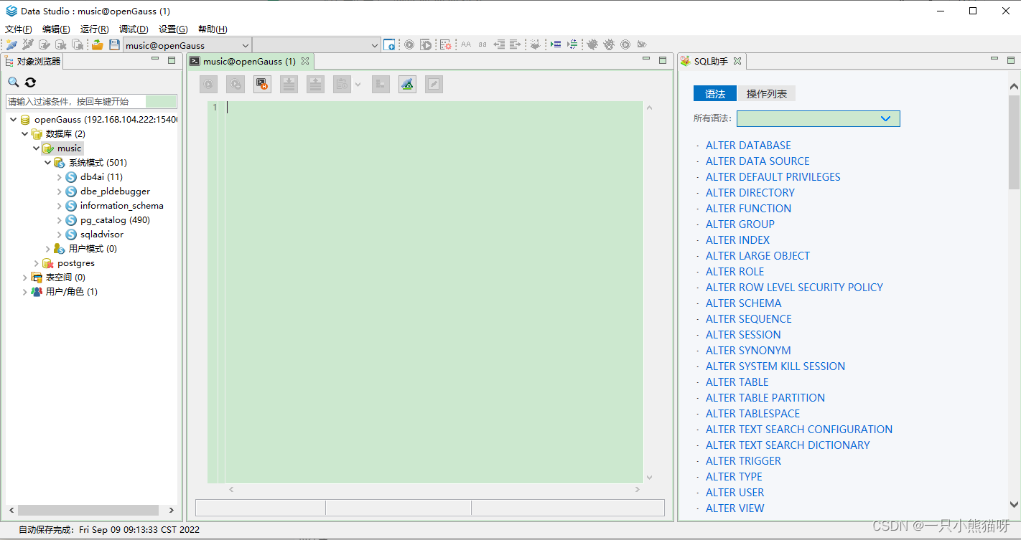Click the ALTER TABLE syntax link
The width and height of the screenshot is (1021, 540).
(737, 382)
